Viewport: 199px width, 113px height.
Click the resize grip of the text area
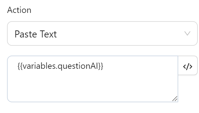coord(175,99)
